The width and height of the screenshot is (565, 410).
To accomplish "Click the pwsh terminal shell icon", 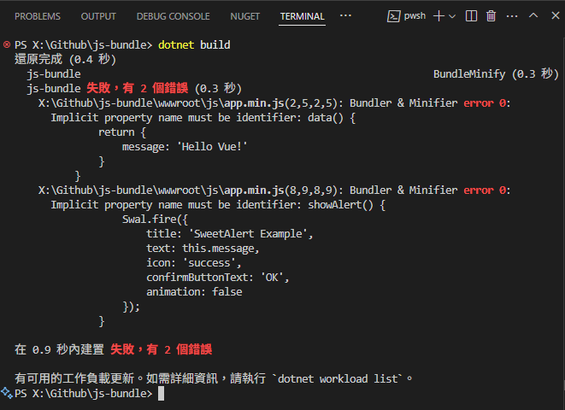I will pos(394,16).
